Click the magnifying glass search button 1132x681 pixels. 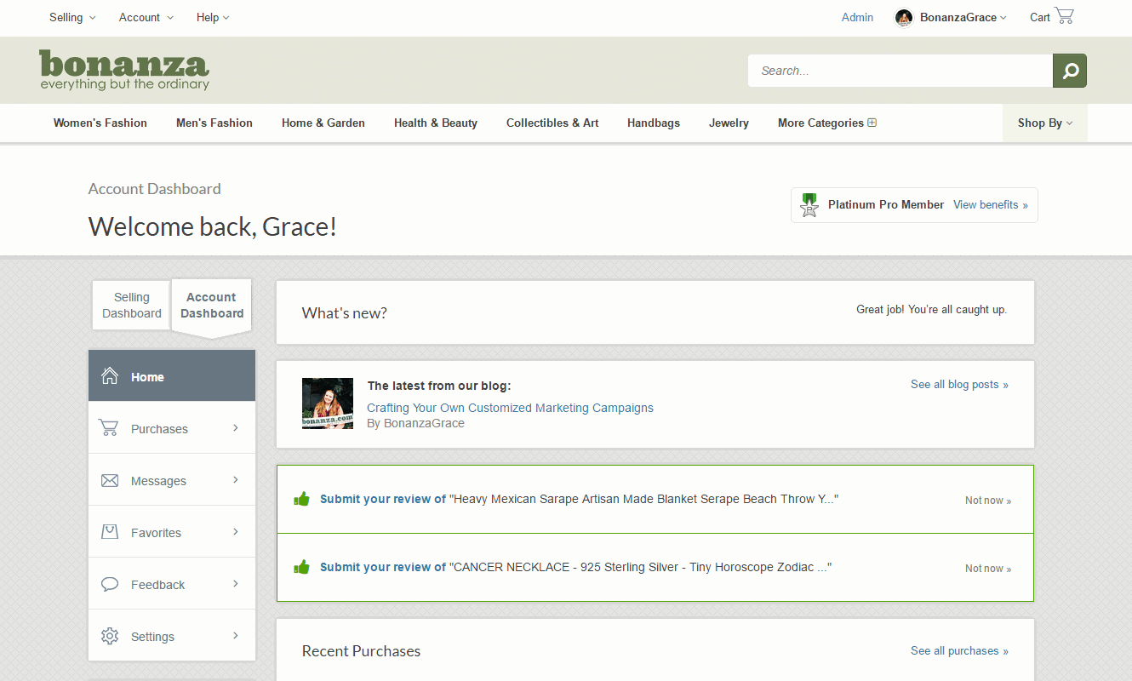click(1070, 71)
